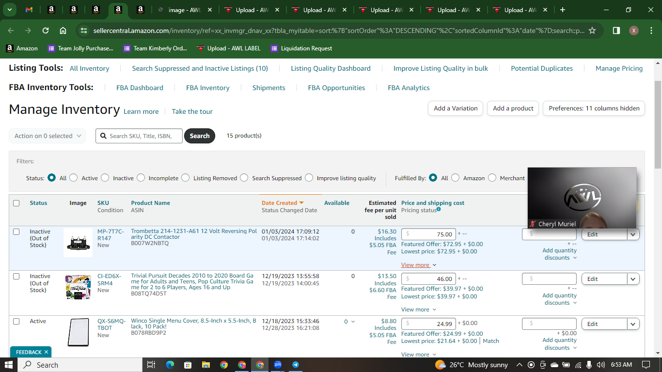Expand View more for the Trombetta listing
Screen dimensions: 662x372
coord(419,265)
